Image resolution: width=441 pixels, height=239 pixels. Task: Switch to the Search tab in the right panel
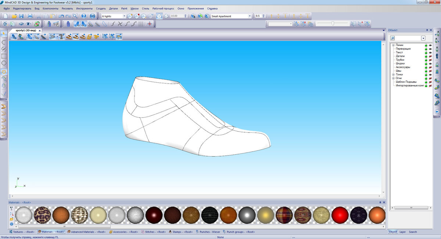[413, 232]
